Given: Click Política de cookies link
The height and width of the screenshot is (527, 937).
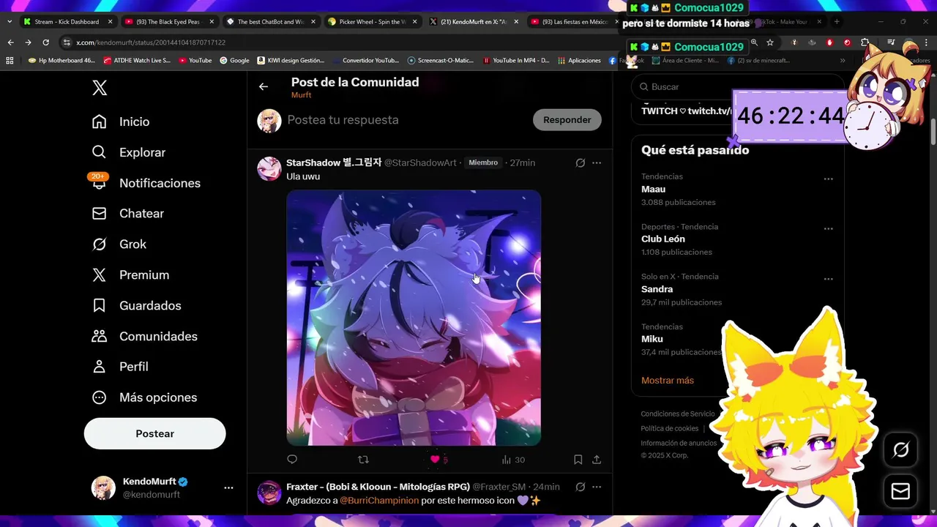Looking at the screenshot, I should 669,429.
